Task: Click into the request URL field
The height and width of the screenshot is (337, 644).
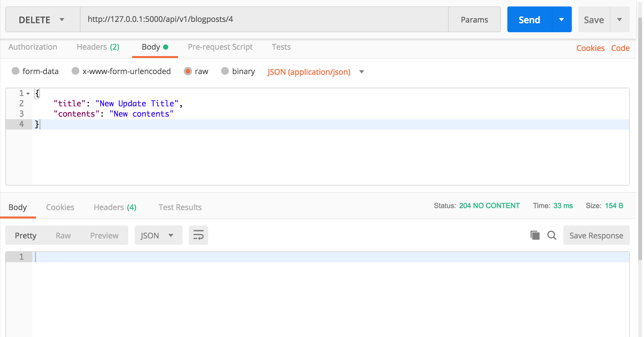Action: [264, 19]
